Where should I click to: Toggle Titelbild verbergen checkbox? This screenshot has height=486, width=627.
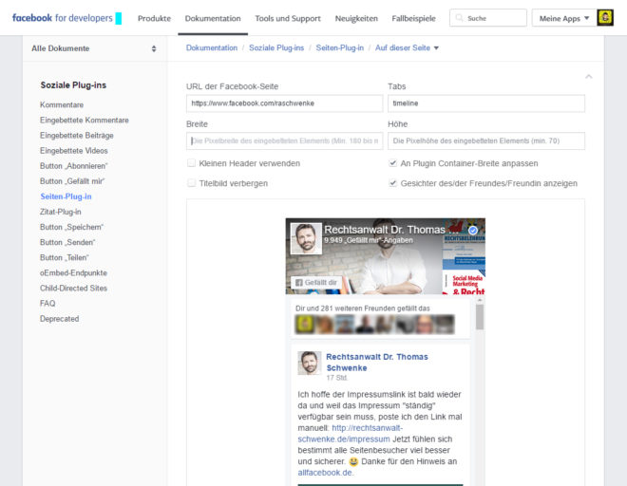pos(192,182)
